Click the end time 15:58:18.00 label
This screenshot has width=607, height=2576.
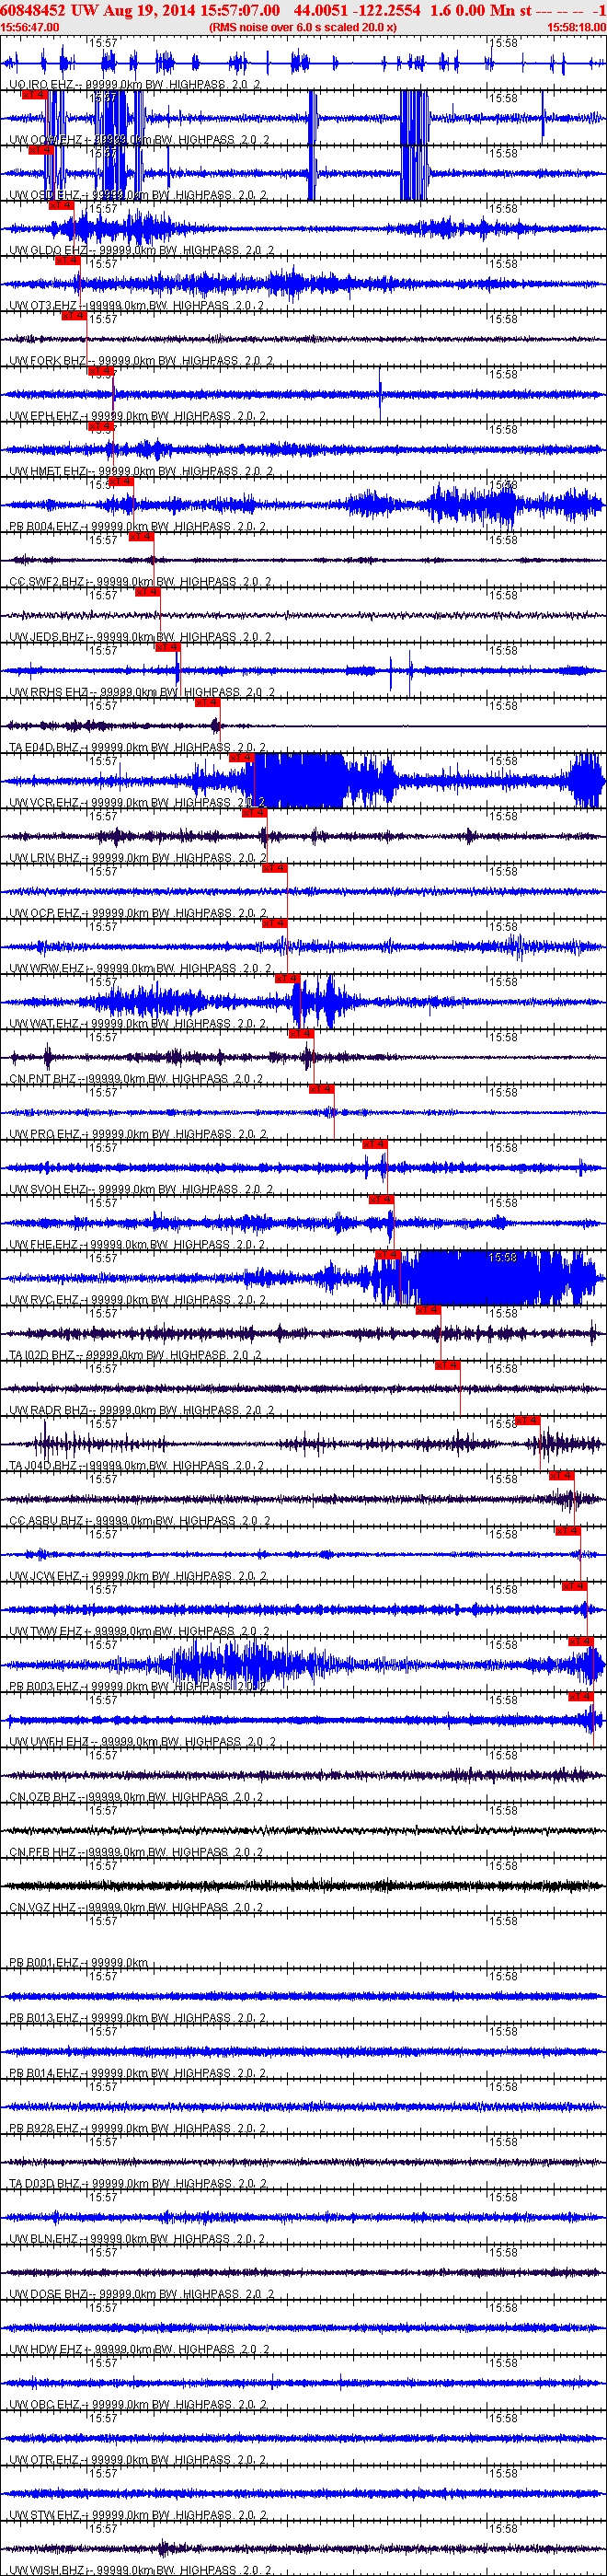click(x=576, y=28)
